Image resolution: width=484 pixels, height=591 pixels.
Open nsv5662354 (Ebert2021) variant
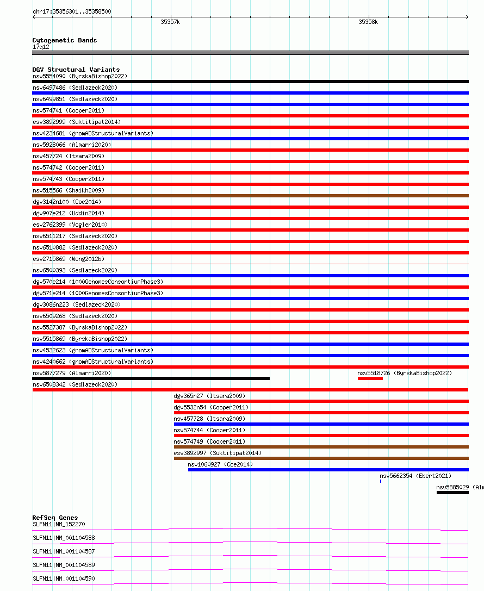415,476
